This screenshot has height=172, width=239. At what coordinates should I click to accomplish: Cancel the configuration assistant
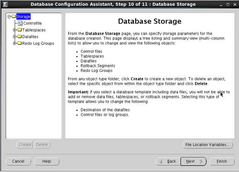point(18,161)
